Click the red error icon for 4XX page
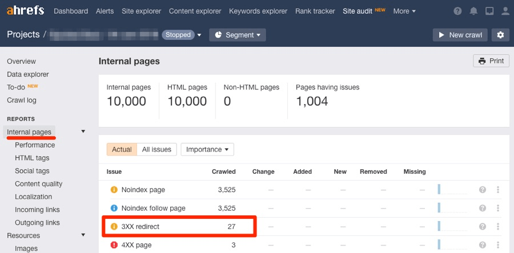The width and height of the screenshot is (514, 253). (x=114, y=245)
